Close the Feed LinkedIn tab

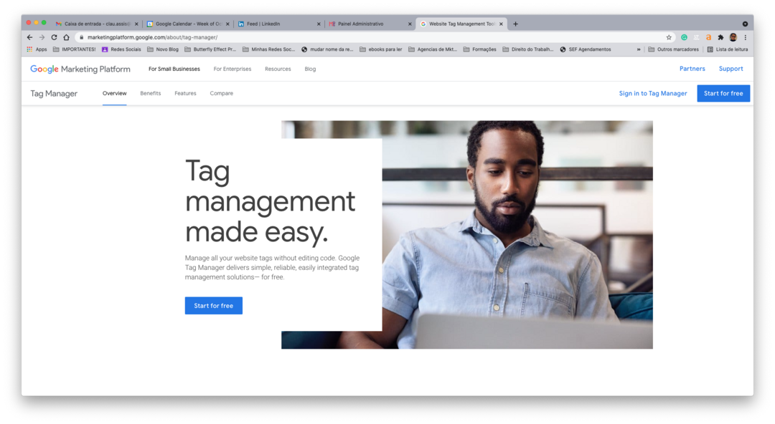pyautogui.click(x=319, y=24)
